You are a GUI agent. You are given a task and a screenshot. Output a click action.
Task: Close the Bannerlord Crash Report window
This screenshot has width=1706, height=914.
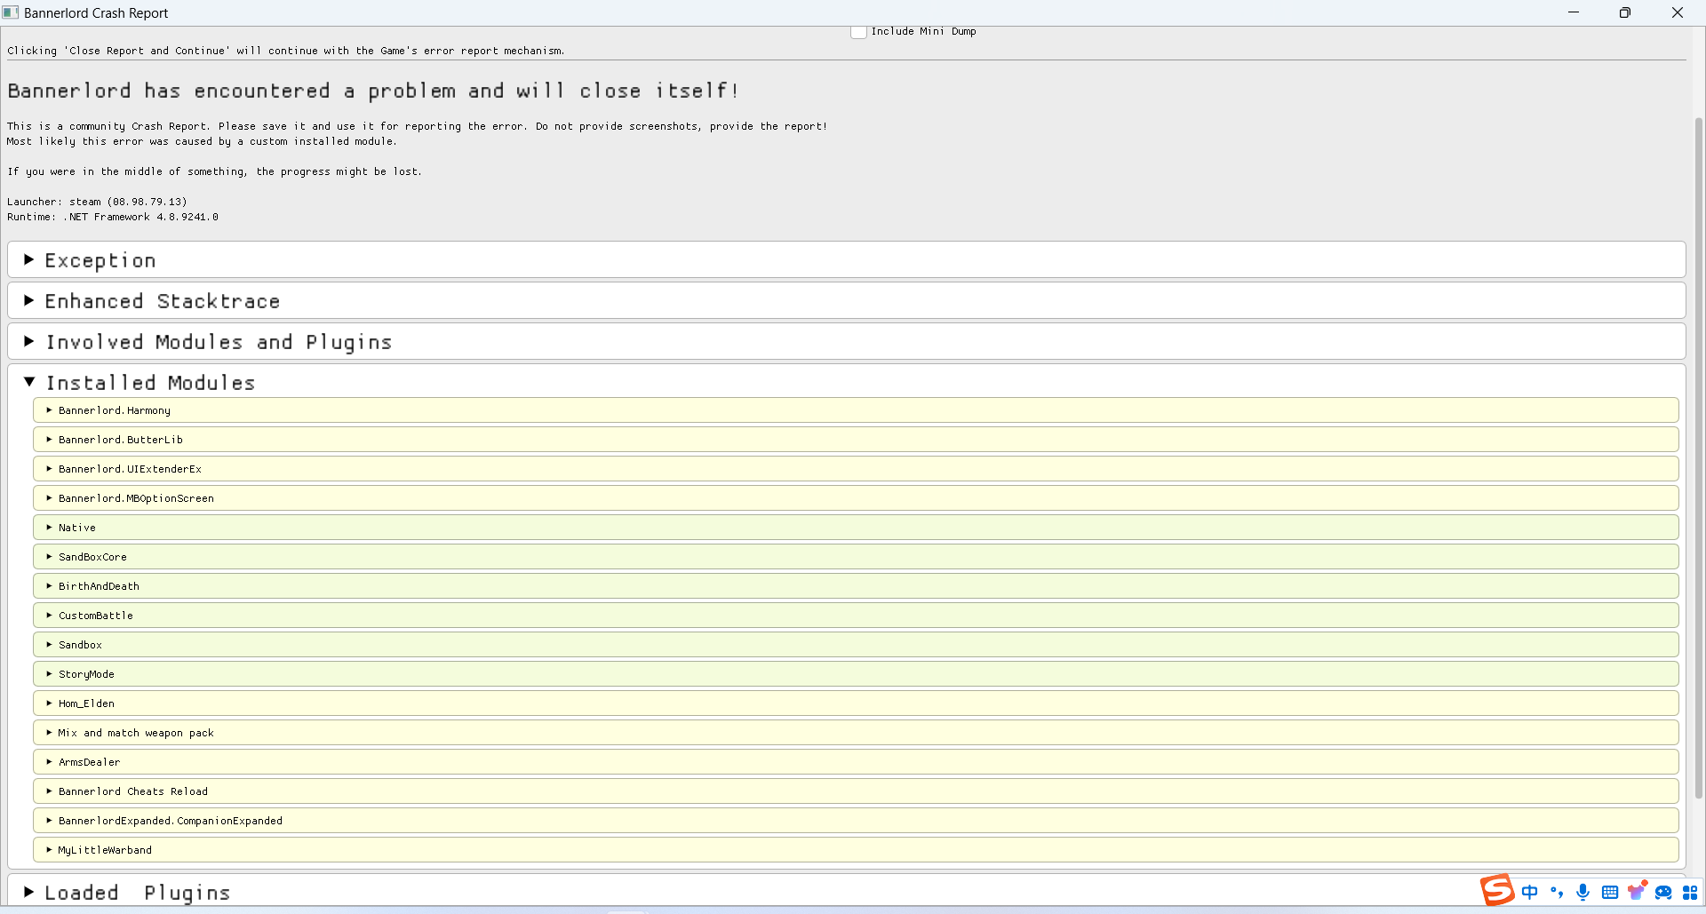click(x=1678, y=12)
